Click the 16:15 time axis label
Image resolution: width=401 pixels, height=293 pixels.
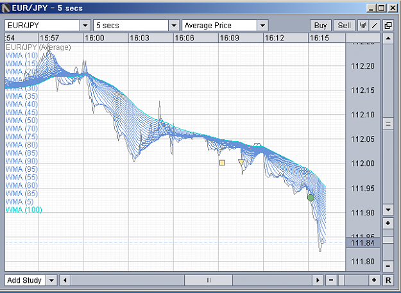click(320, 38)
